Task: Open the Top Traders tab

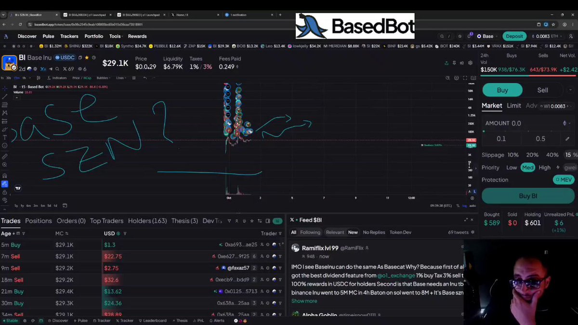Action: pyautogui.click(x=106, y=221)
